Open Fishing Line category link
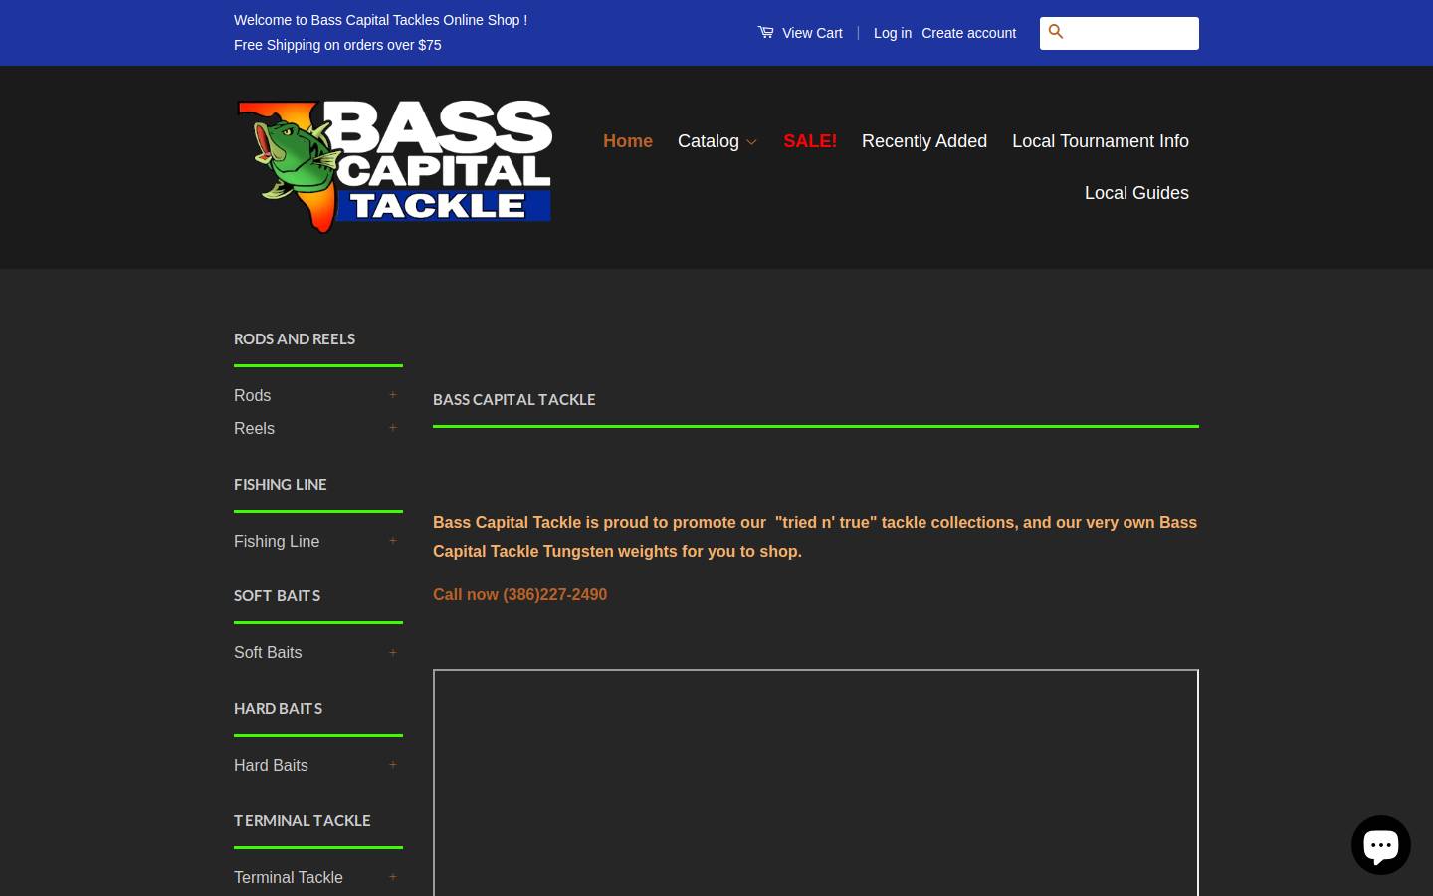This screenshot has width=1433, height=896. pyautogui.click(x=277, y=541)
